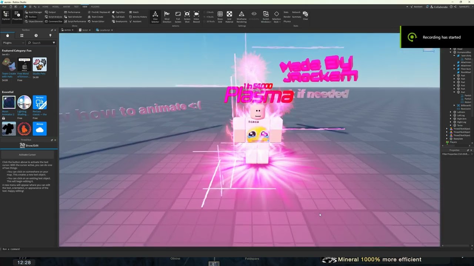Toggle Wireframe Rendering
Screen dimensions: 474x266
pos(241,17)
